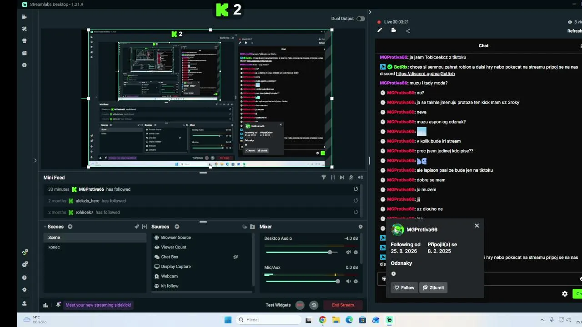Add a source folder in the Sources panel
This screenshot has width=582, height=327.
(x=252, y=227)
